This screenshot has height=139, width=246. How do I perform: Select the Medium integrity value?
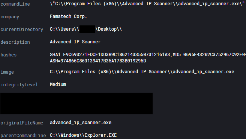tap(58, 84)
